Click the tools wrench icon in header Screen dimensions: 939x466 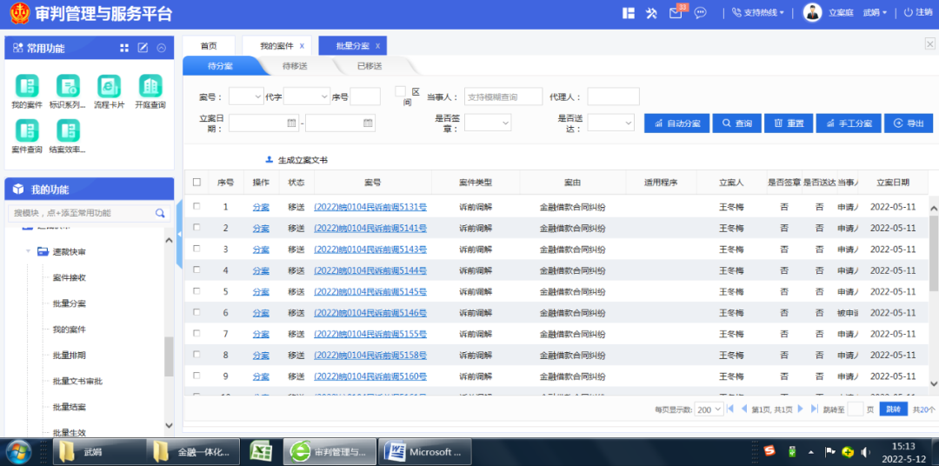[x=651, y=13]
